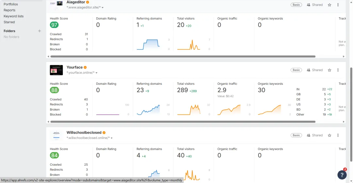The image size is (353, 183).
Task: Click scroll-left arrow under Yourface card
Action: (48, 122)
